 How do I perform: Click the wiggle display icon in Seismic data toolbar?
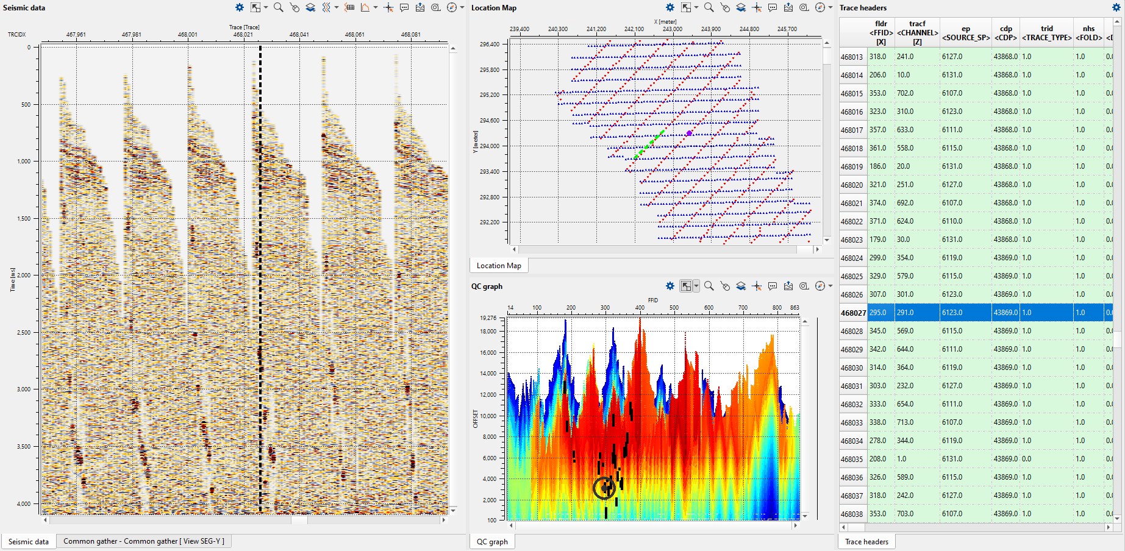[326, 7]
